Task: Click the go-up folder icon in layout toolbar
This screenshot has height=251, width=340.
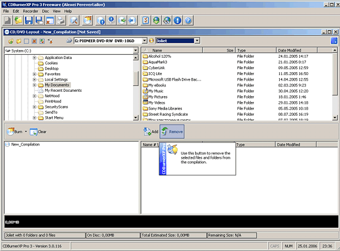Action: (11, 41)
